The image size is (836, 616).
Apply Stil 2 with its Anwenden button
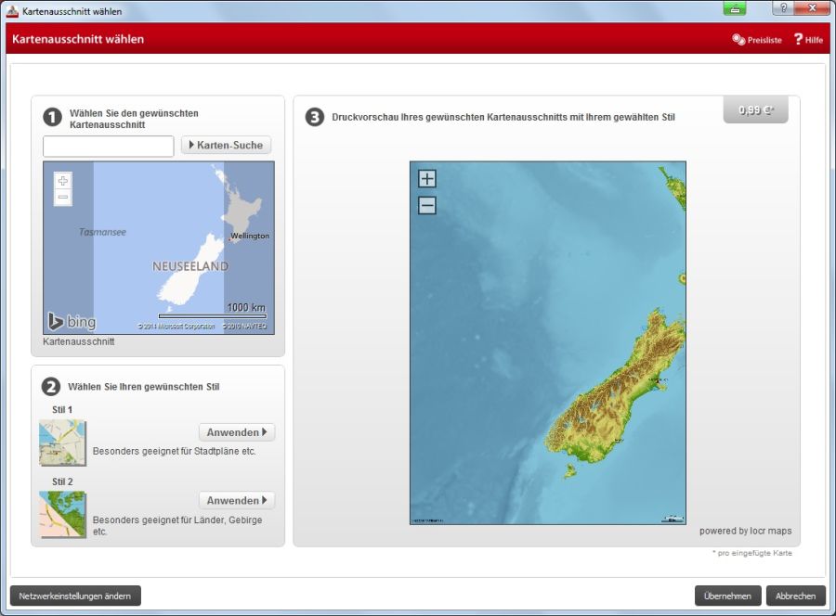tap(236, 501)
